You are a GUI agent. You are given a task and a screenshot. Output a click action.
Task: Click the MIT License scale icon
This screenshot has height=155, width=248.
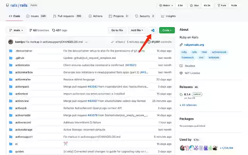click(181, 72)
